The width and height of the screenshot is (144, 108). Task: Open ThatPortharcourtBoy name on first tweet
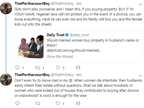click(x=32, y=4)
